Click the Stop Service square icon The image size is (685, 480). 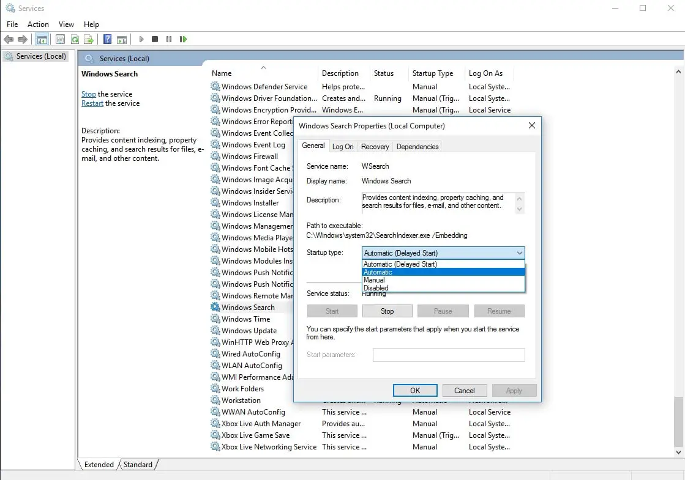[x=155, y=39]
